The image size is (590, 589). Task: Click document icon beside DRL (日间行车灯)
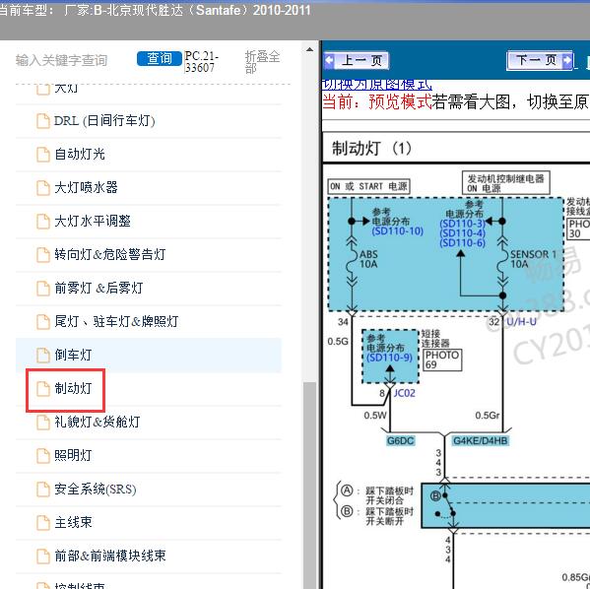pos(43,121)
